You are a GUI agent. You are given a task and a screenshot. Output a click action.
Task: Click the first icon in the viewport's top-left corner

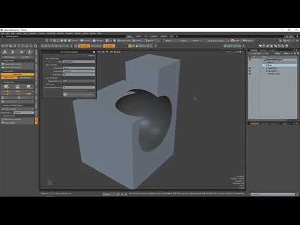coord(99,52)
